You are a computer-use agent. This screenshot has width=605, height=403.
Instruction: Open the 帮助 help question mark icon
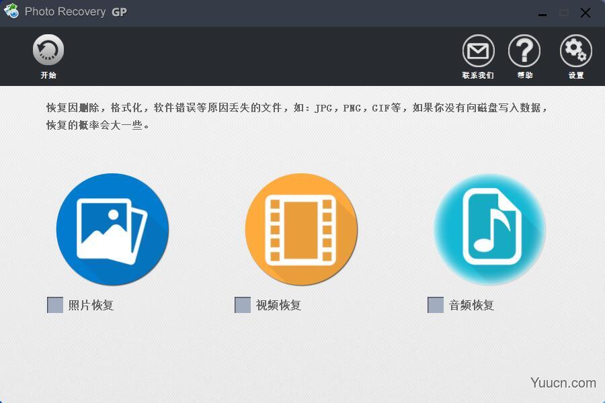click(524, 50)
